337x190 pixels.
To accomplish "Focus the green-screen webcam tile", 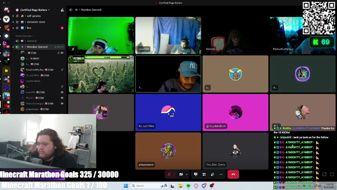I will 101,35.
